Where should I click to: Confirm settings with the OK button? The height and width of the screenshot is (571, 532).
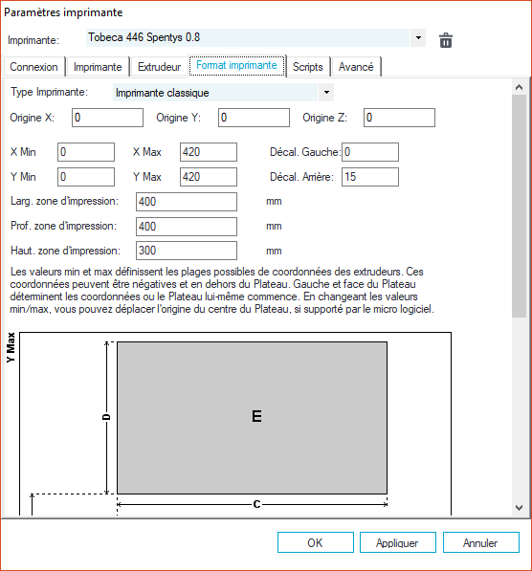point(316,542)
